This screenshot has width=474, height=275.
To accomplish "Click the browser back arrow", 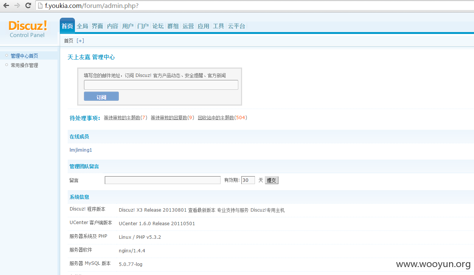I will [x=6, y=6].
